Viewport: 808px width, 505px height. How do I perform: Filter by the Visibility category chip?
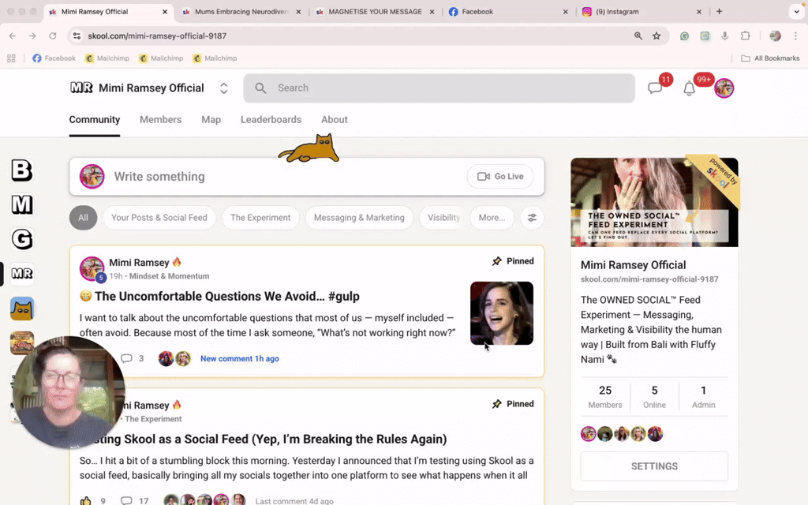(443, 218)
